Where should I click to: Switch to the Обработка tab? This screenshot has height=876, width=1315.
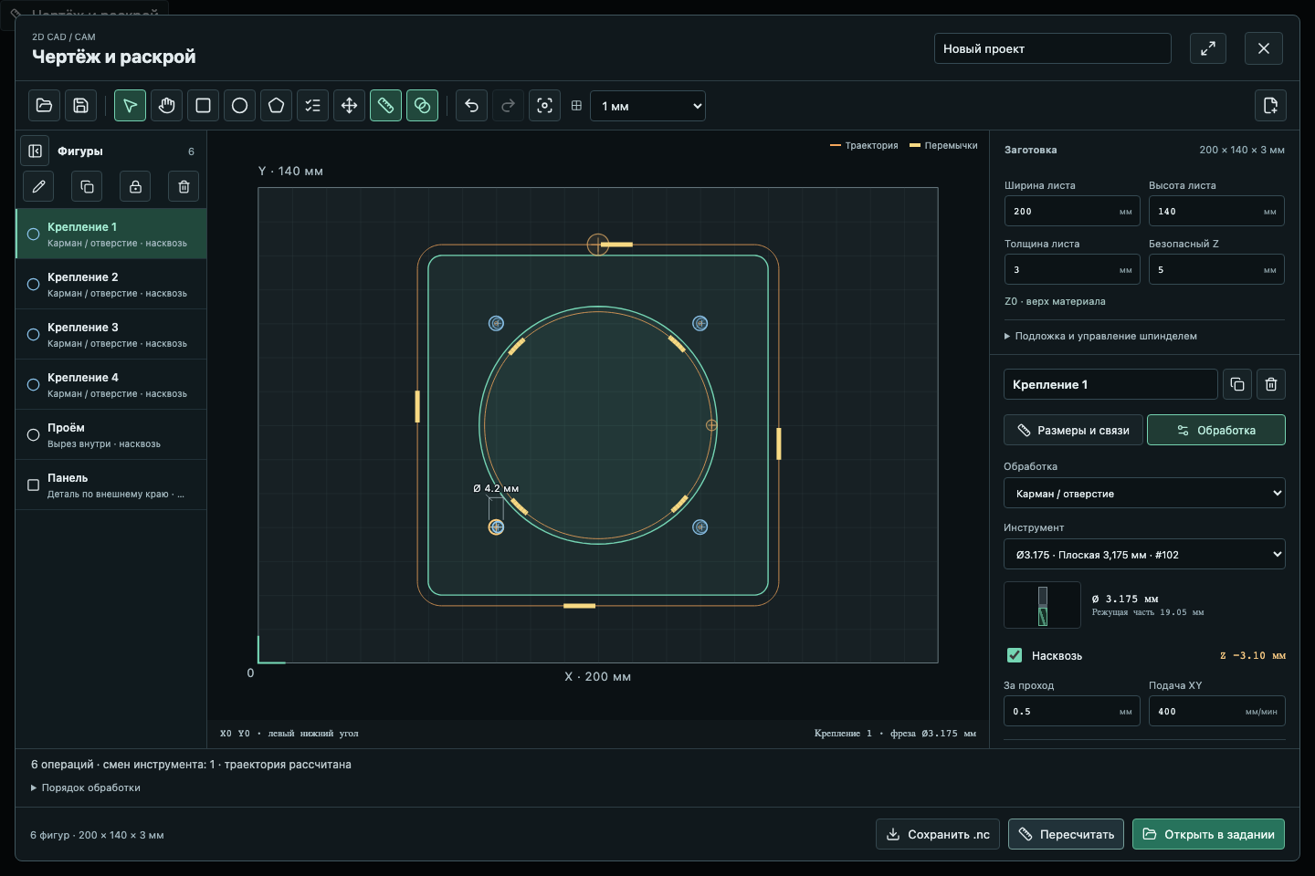1215,430
